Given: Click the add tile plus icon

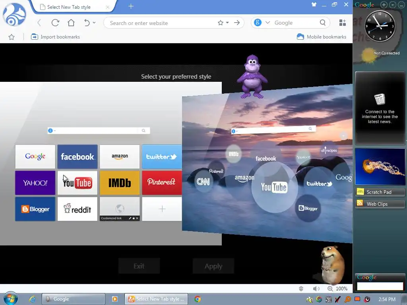Looking at the screenshot, I should point(162,209).
